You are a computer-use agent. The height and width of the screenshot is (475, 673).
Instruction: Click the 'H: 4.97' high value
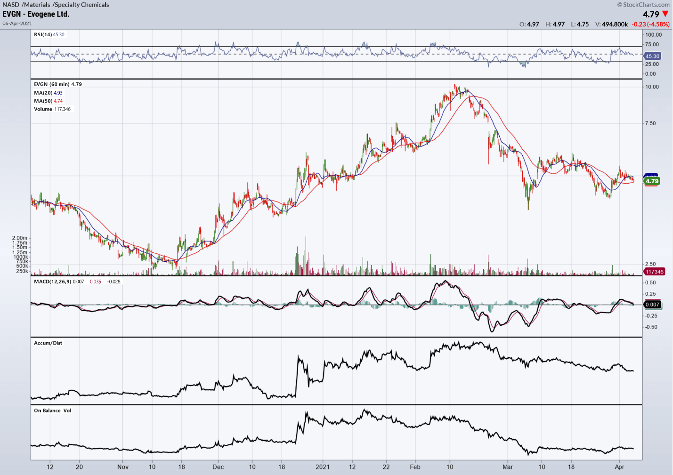pyautogui.click(x=555, y=24)
